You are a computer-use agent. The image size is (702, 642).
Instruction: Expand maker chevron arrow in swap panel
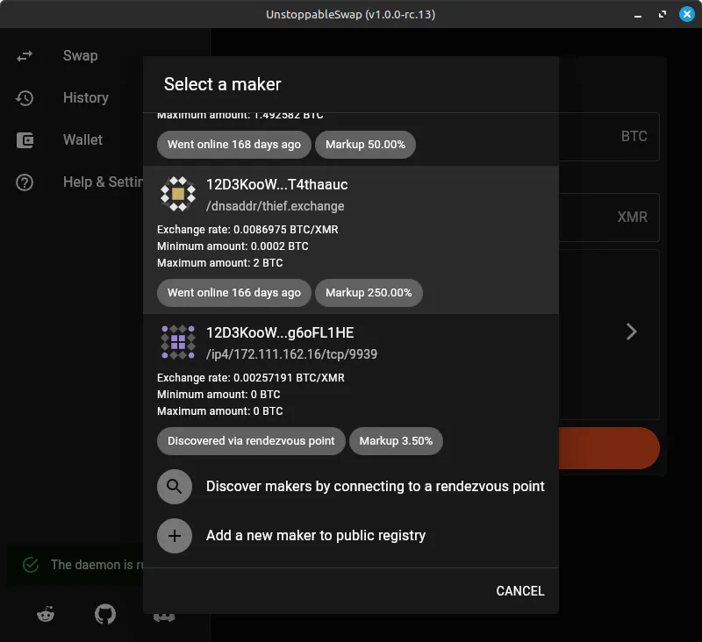(631, 332)
